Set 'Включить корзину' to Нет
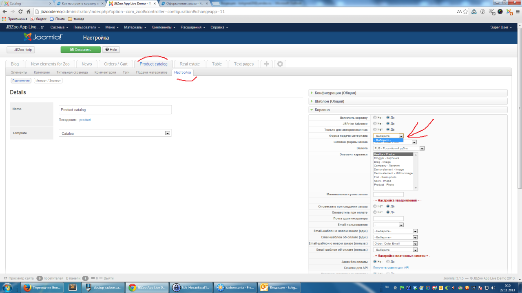 coord(375,118)
